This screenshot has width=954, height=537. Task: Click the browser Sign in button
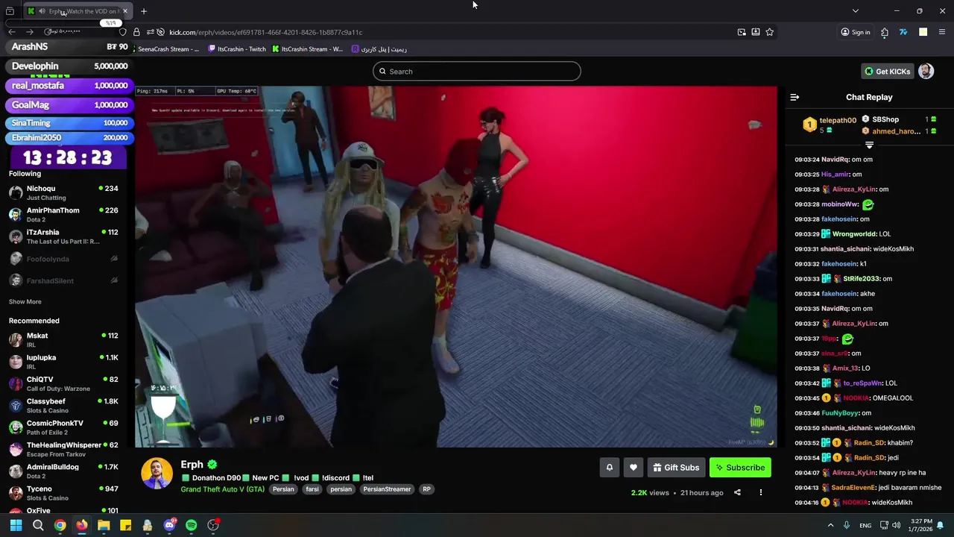coord(856,32)
